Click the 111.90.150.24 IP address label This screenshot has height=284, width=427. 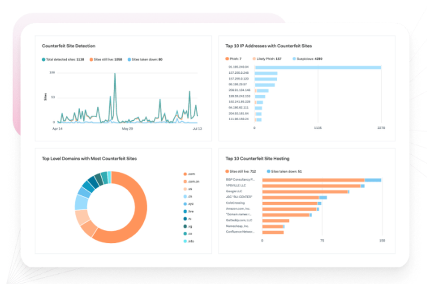(x=239, y=119)
